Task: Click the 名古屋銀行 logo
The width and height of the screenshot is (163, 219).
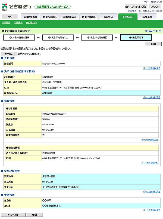Action: pos(17,7)
